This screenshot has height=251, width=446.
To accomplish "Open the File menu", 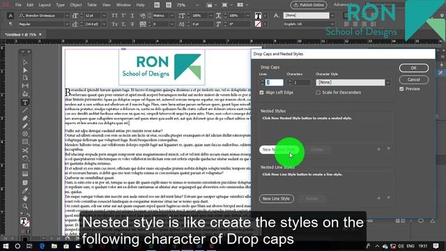I will [x=18, y=5].
